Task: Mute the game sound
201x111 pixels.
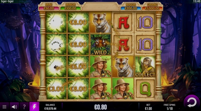Action: [14, 107]
